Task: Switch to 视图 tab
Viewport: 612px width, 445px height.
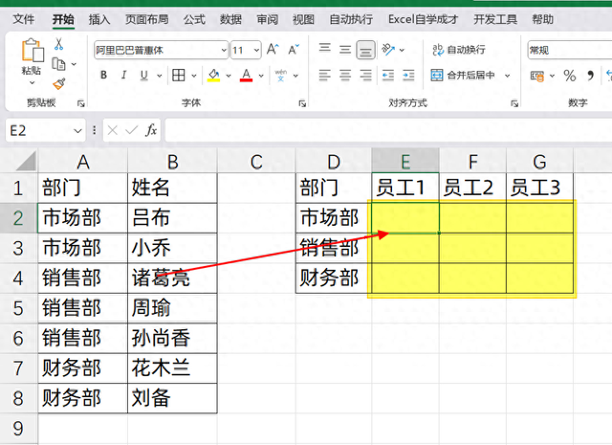Action: pyautogui.click(x=304, y=19)
